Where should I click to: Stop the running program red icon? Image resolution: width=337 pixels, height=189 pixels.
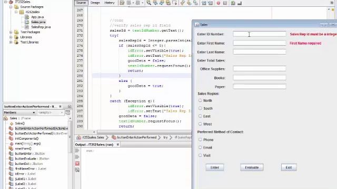point(77,163)
